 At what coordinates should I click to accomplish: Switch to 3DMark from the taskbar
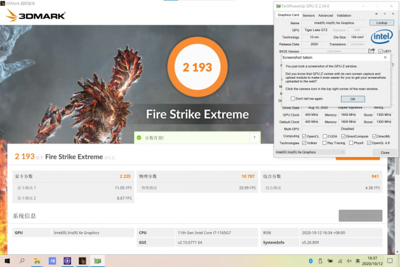pos(82,261)
